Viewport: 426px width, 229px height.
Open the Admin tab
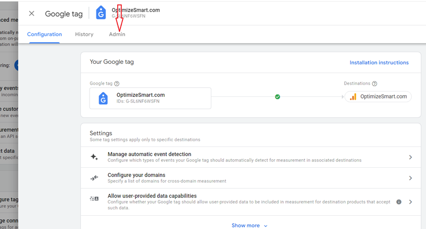point(117,34)
